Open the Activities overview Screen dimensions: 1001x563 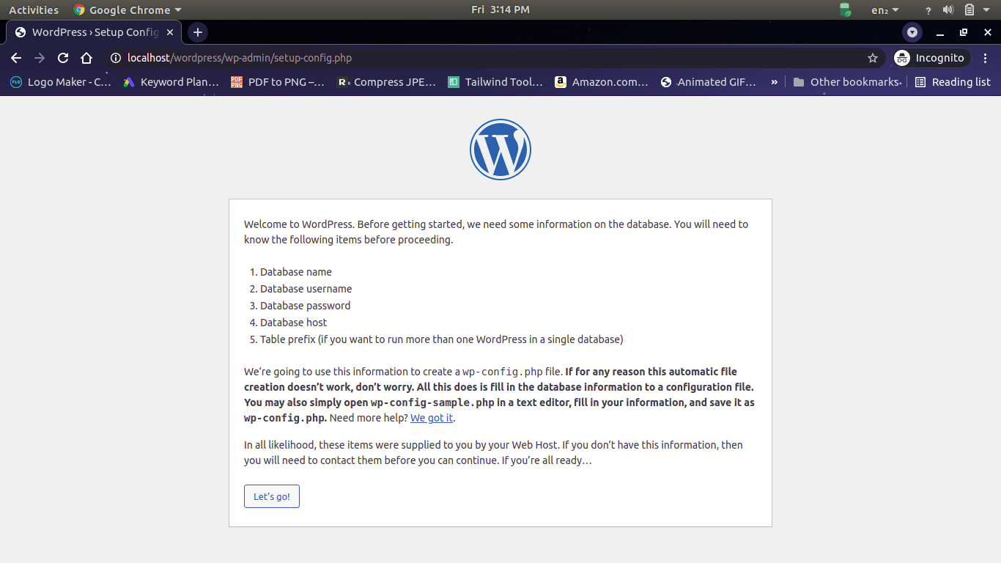coord(34,10)
